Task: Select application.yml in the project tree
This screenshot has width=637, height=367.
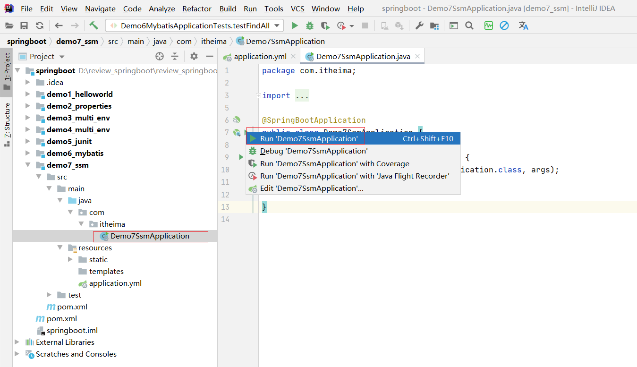Action: tap(115, 283)
